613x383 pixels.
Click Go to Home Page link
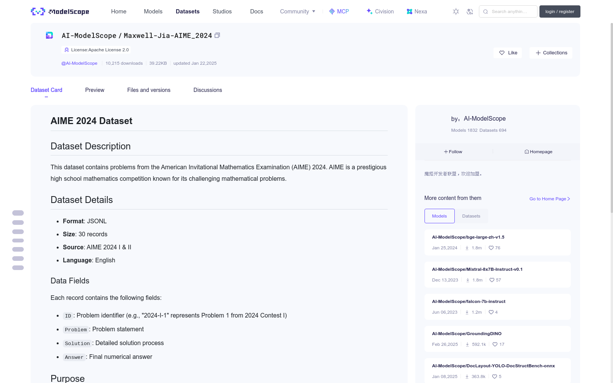pos(550,199)
